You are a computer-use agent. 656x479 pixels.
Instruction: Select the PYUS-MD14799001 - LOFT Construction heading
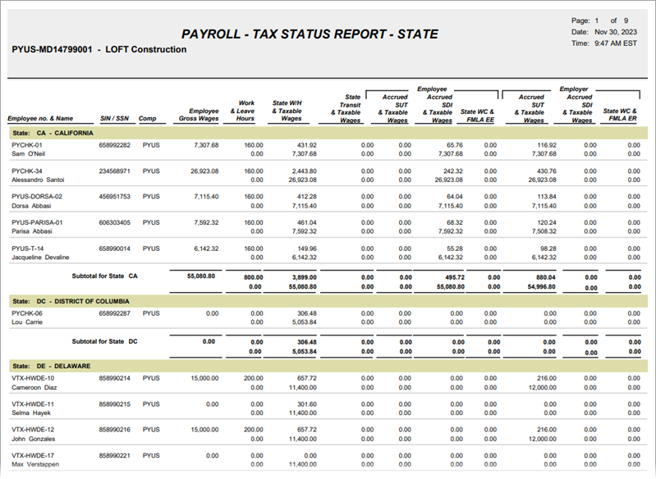(x=99, y=49)
